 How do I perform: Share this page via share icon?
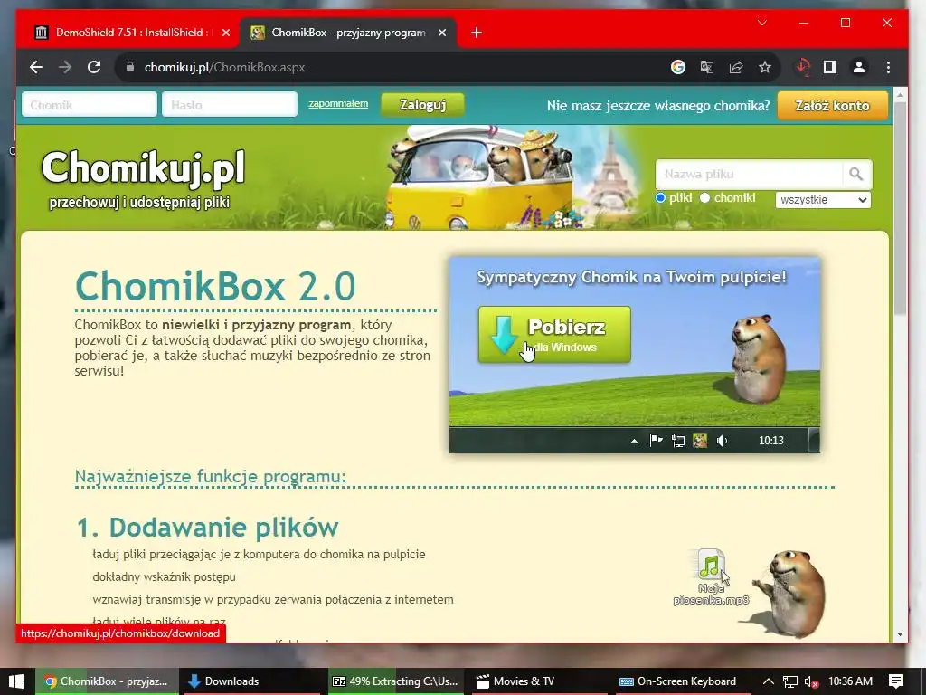[736, 67]
